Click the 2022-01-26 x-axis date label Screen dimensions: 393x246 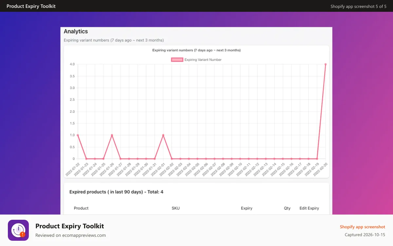click(x=107, y=169)
